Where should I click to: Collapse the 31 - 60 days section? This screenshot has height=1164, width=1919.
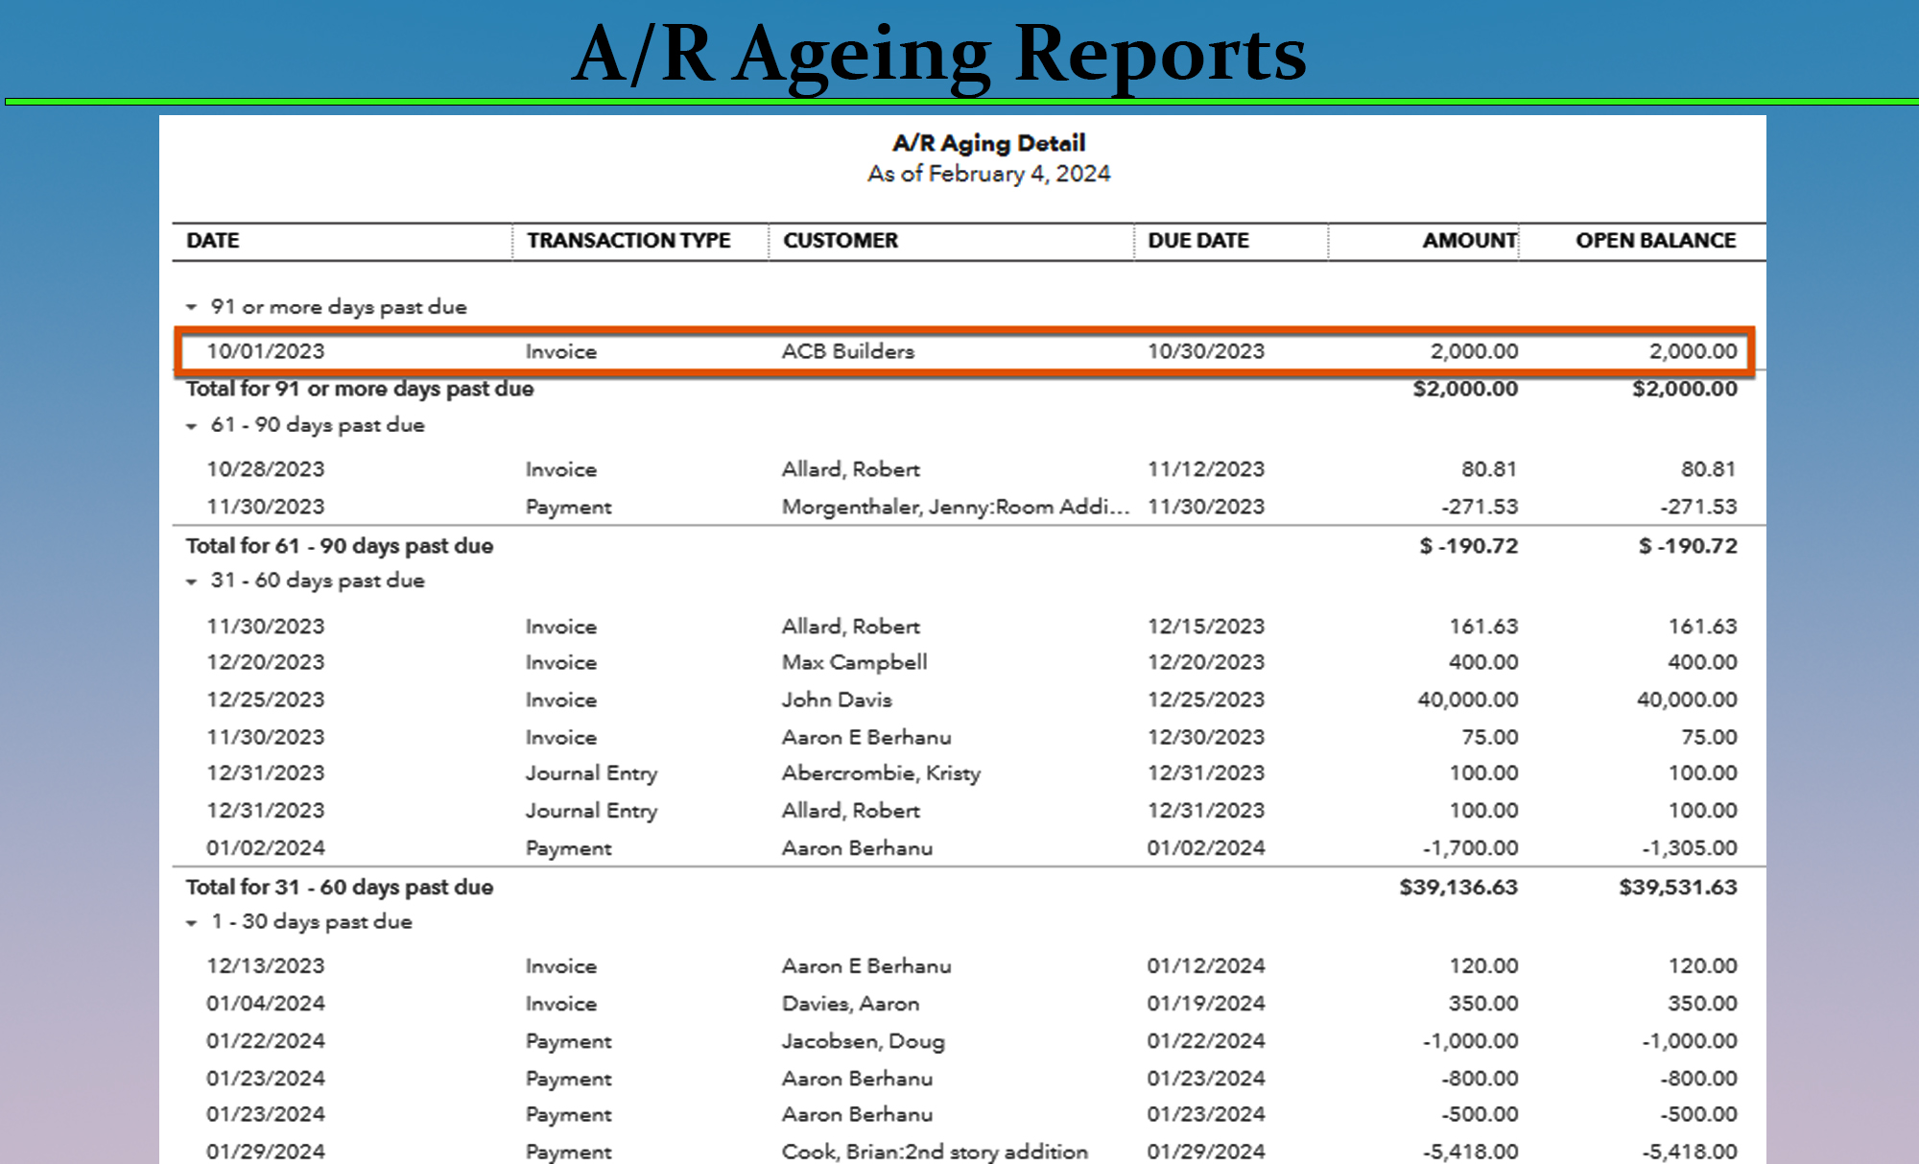[191, 582]
